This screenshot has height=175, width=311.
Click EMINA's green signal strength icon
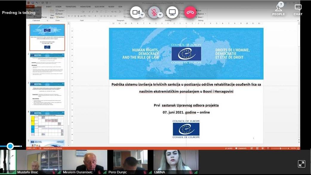click(x=196, y=172)
